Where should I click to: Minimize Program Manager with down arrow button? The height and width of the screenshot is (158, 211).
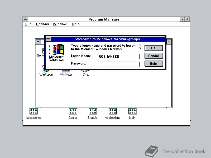(182, 19)
